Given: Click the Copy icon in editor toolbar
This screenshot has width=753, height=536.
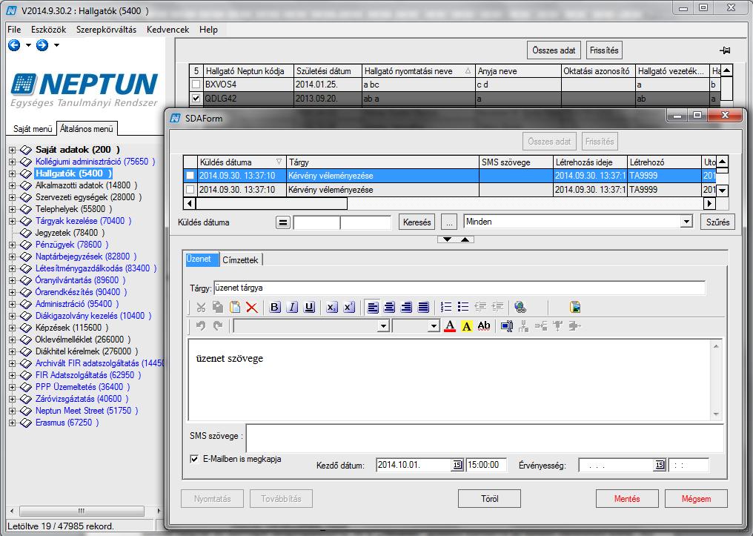Looking at the screenshot, I should (x=218, y=308).
